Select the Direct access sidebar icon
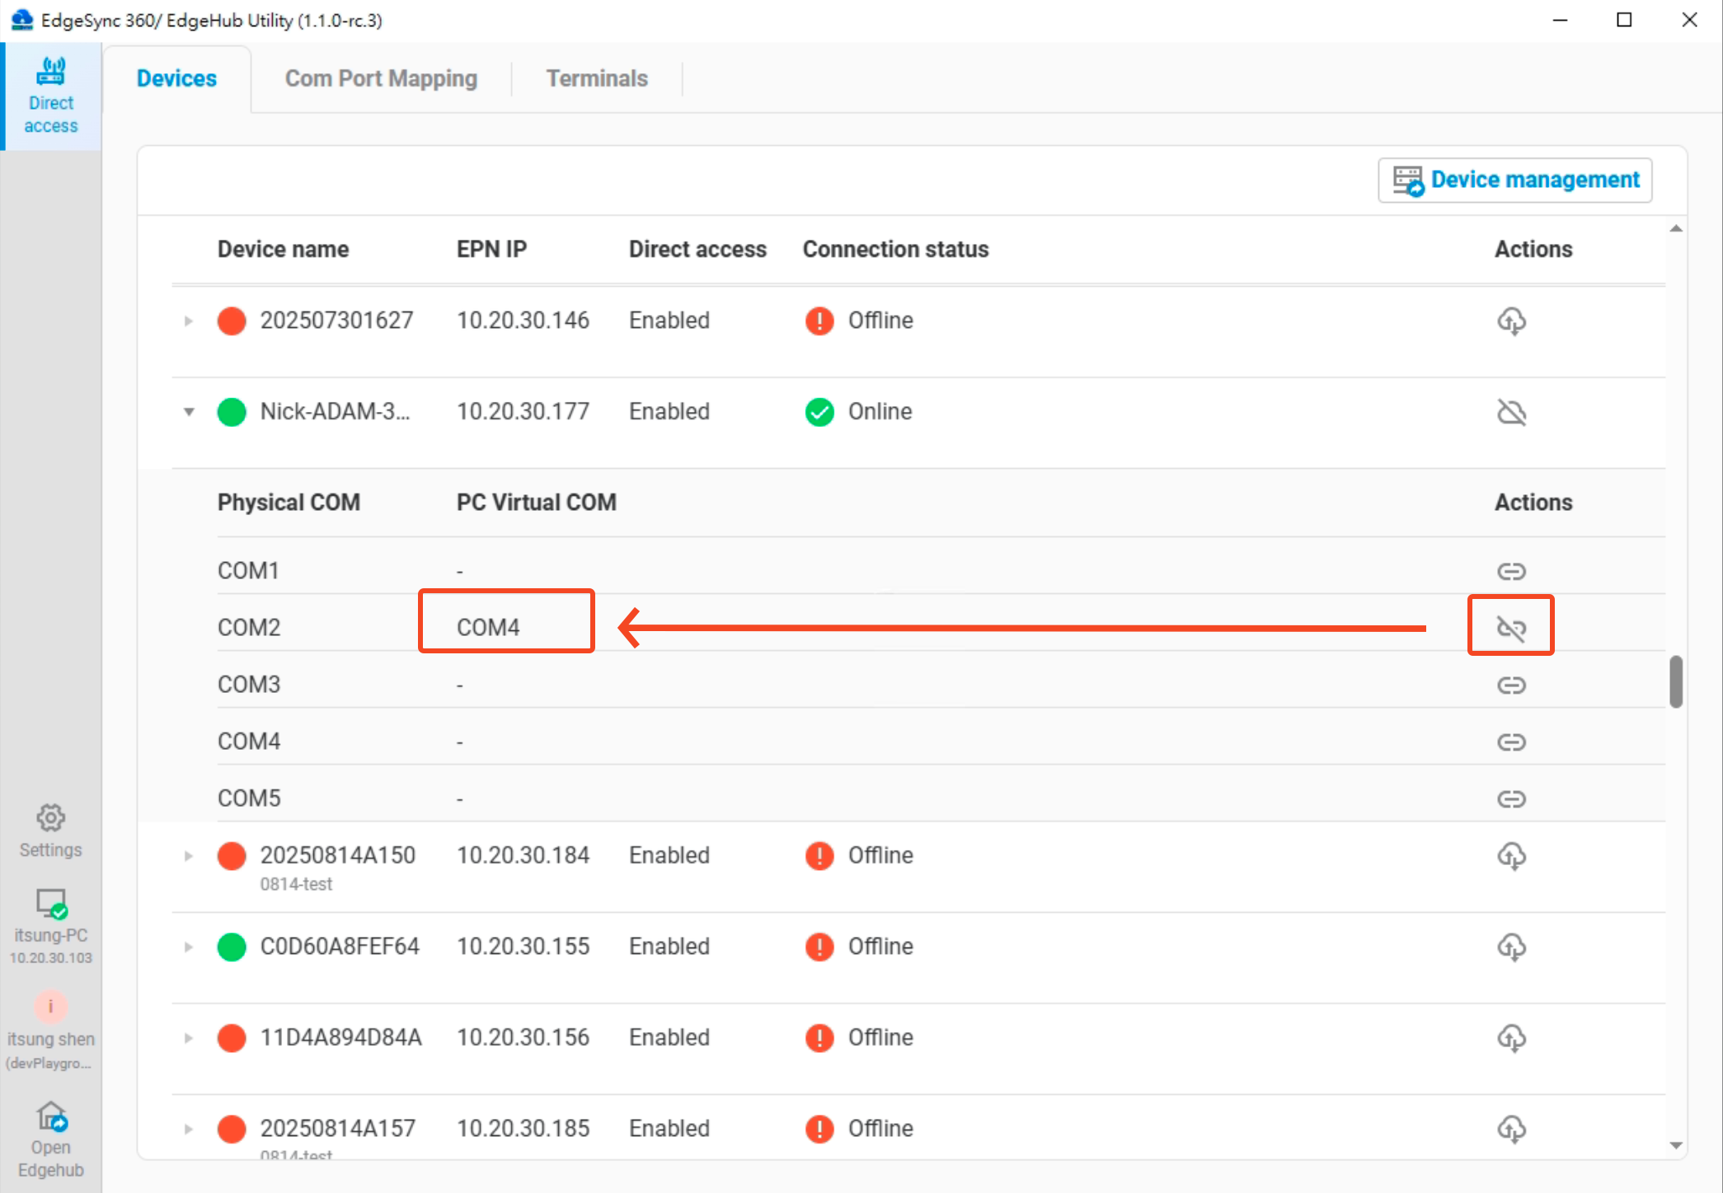The image size is (1723, 1193). click(x=51, y=93)
